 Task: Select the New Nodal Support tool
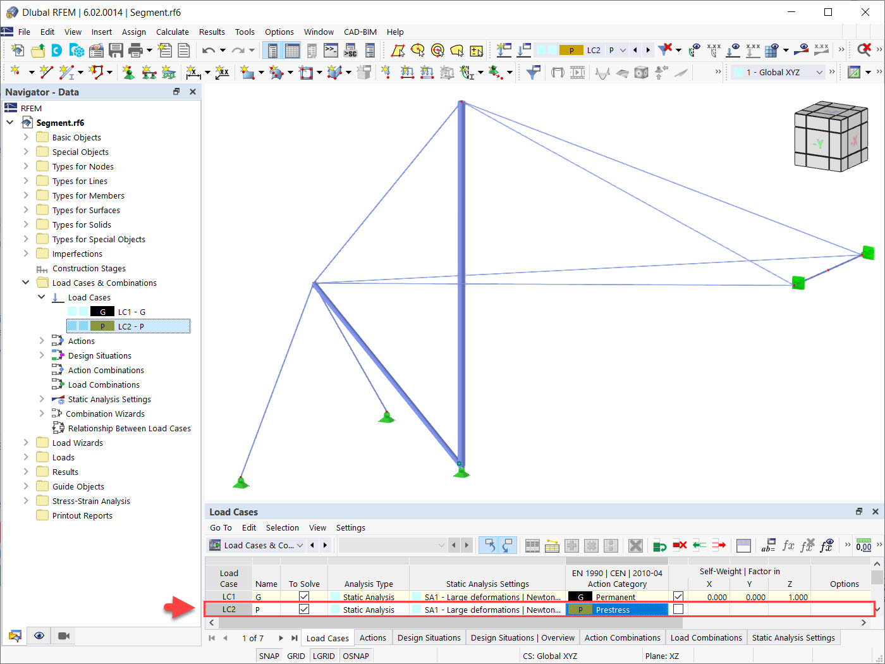point(129,72)
